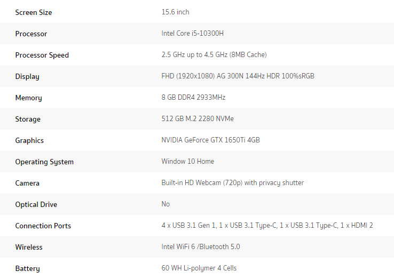Viewport: 394px width, 279px height.
Task: Select the Window 10 Home value
Action: point(187,161)
